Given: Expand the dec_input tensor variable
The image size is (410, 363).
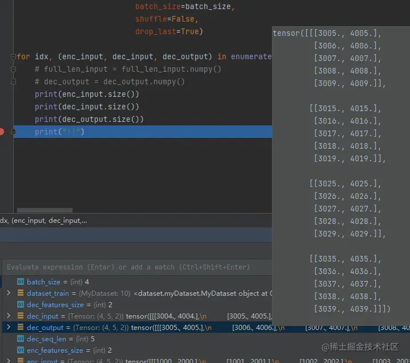Looking at the screenshot, I should point(9,316).
